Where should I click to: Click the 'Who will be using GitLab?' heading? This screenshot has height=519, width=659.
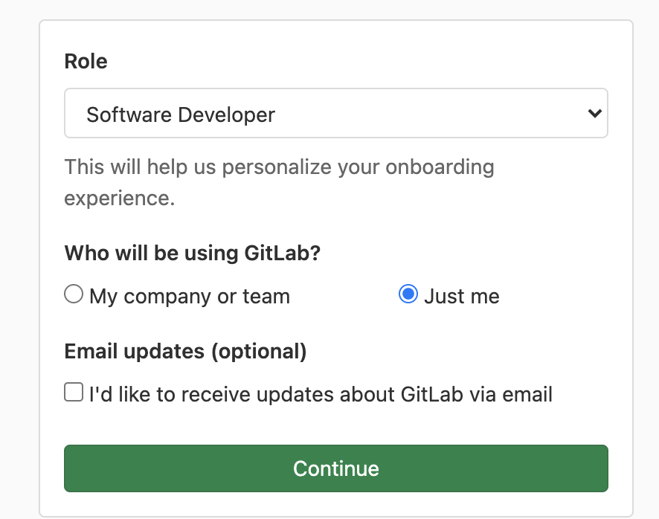click(193, 253)
